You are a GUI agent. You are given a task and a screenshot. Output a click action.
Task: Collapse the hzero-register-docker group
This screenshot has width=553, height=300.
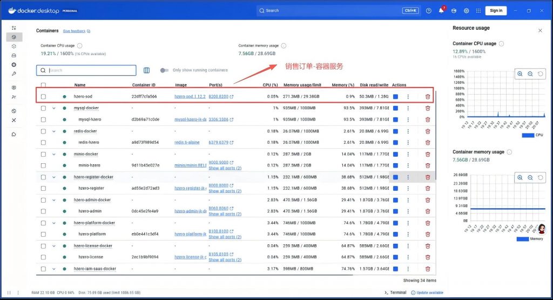54,177
